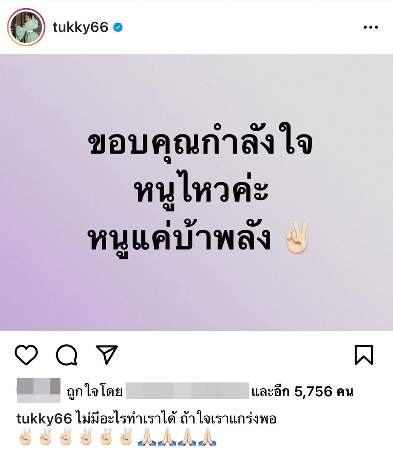Click the first victory emoji in caption

[25, 437]
